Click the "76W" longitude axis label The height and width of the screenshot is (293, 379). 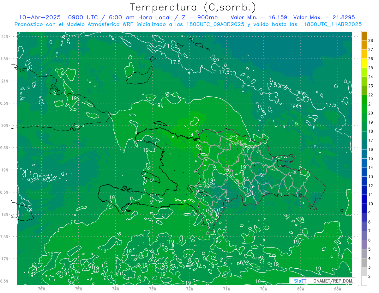click(41, 289)
